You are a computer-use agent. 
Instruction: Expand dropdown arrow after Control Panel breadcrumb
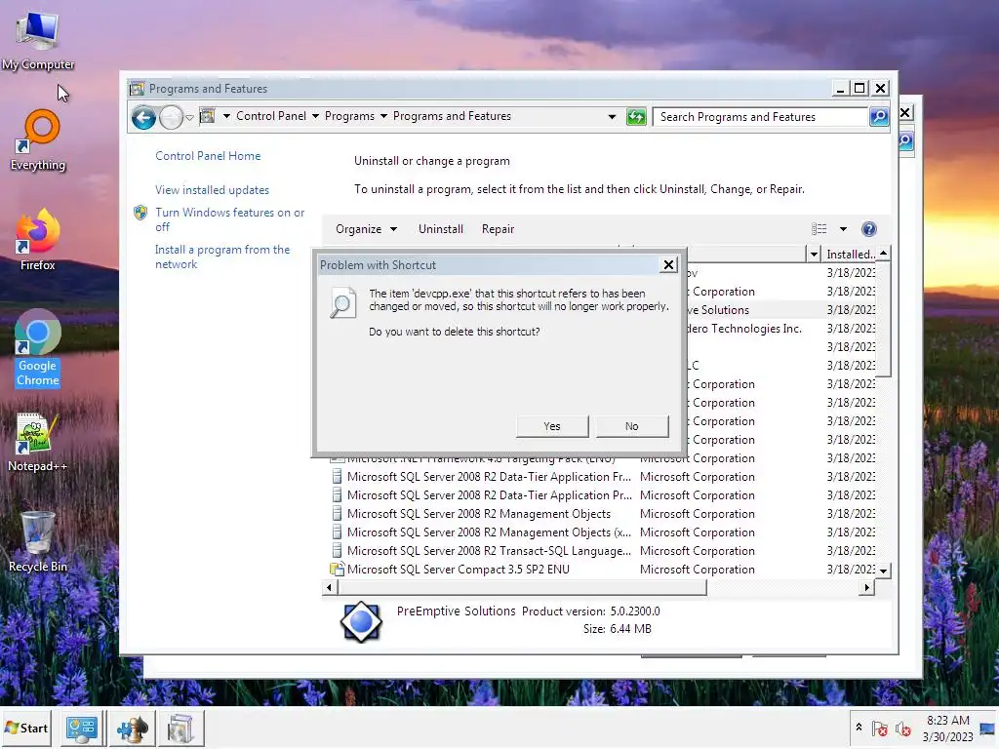click(315, 117)
